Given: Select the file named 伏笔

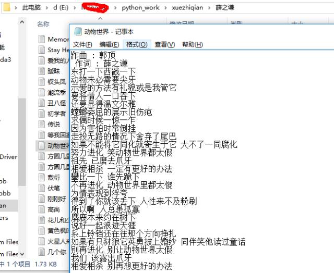Looking at the screenshot, I should (x=54, y=188).
